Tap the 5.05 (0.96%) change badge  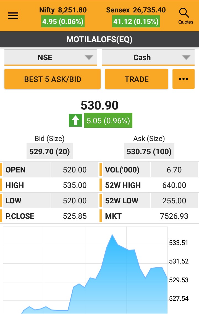coord(108,121)
